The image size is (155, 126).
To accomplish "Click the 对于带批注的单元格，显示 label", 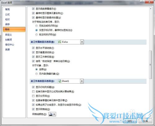I will [46, 22].
